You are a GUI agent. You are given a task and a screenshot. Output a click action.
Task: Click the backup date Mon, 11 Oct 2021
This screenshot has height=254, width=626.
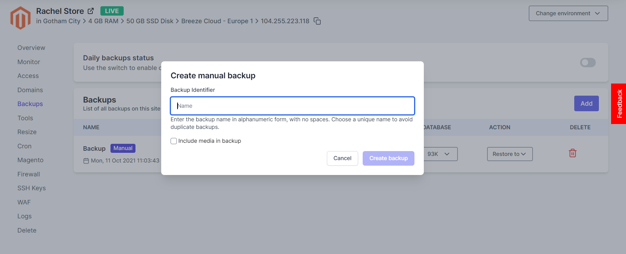coord(125,161)
